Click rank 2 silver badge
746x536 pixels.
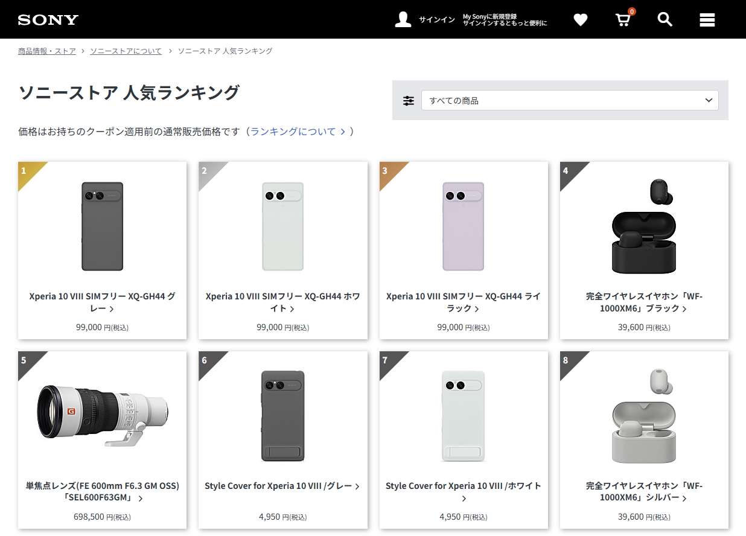click(x=207, y=170)
